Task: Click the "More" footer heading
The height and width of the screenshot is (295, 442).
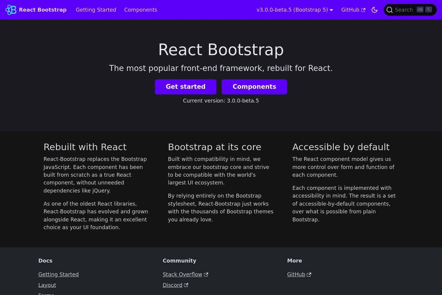Action: pos(295,261)
